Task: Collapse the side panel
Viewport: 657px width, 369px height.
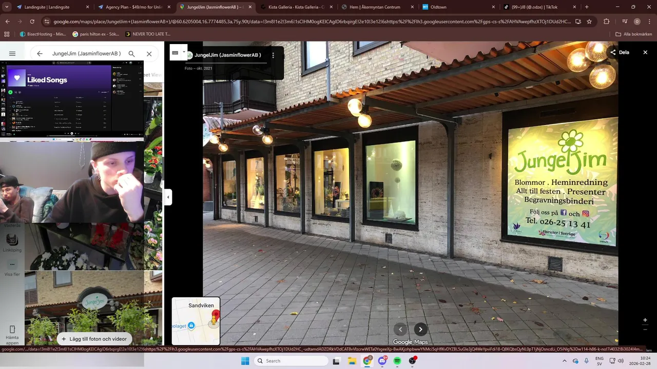Action: click(x=168, y=197)
